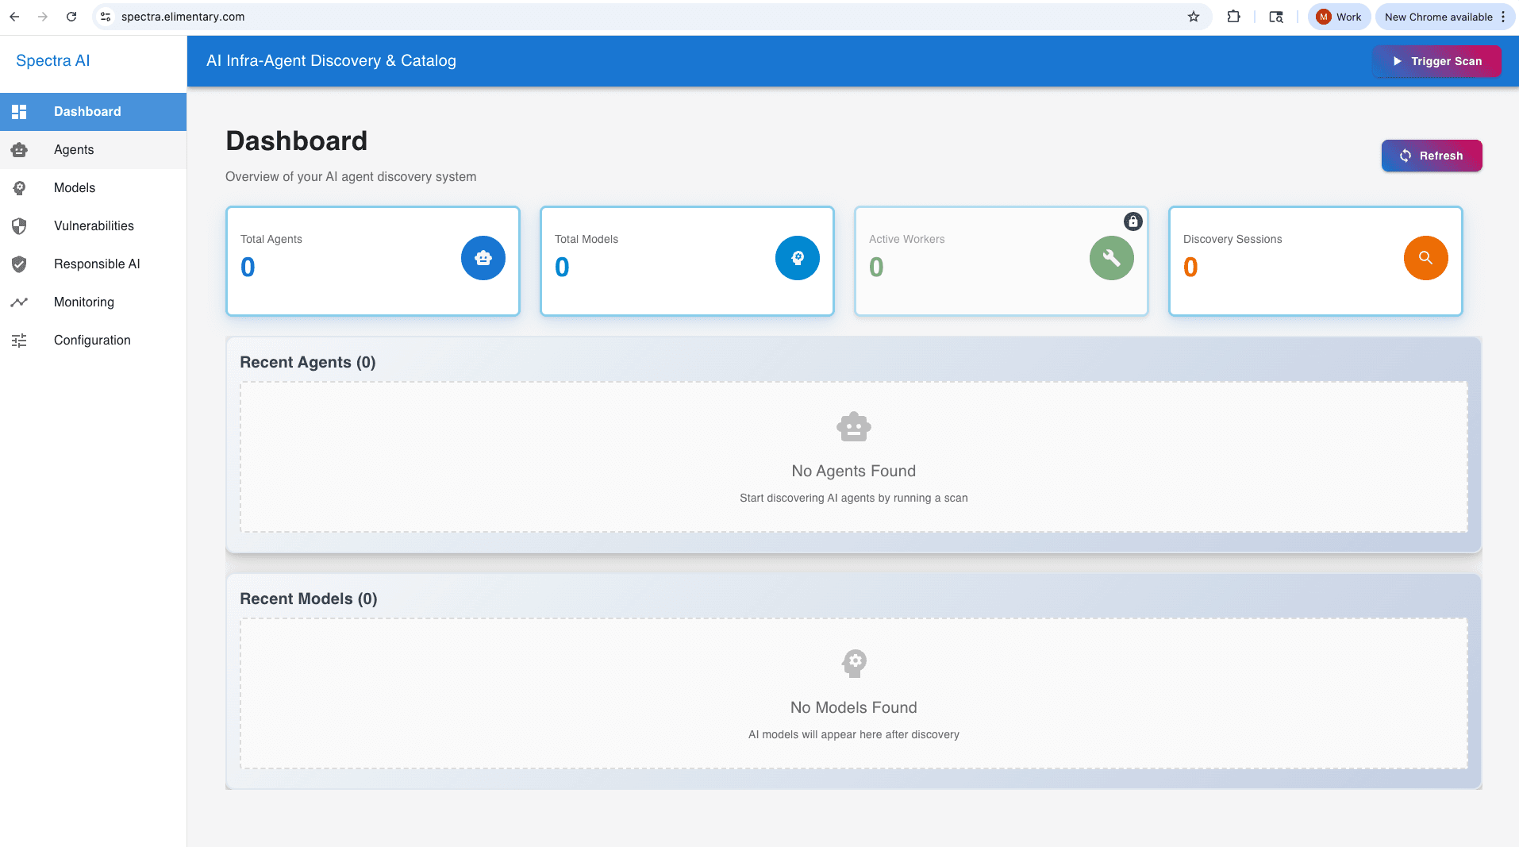1519x847 pixels.
Task: Open Monitoring via the chart line icon
Action: pyautogui.click(x=19, y=302)
